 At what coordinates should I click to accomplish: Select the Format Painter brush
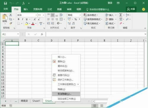pos(11,23)
